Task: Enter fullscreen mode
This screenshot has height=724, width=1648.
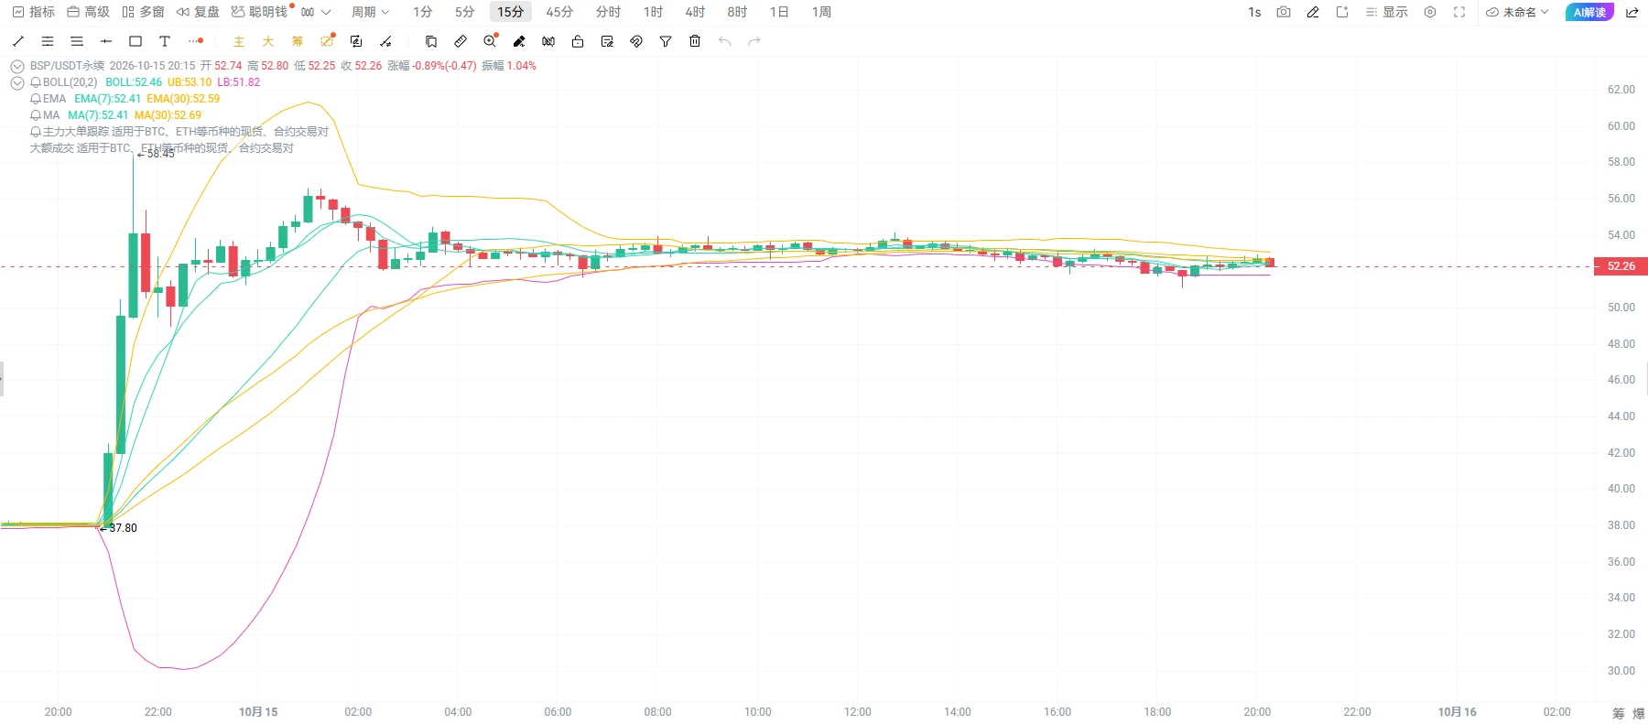Action: tap(1459, 12)
